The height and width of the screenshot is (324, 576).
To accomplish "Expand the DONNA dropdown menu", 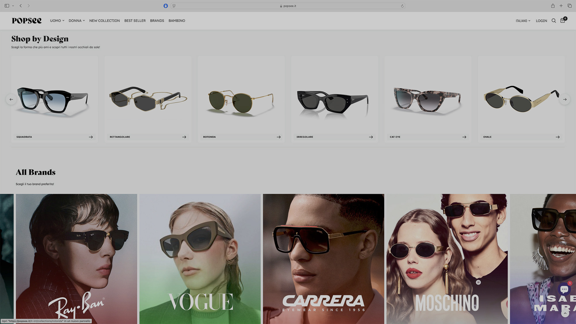I will coord(77,21).
